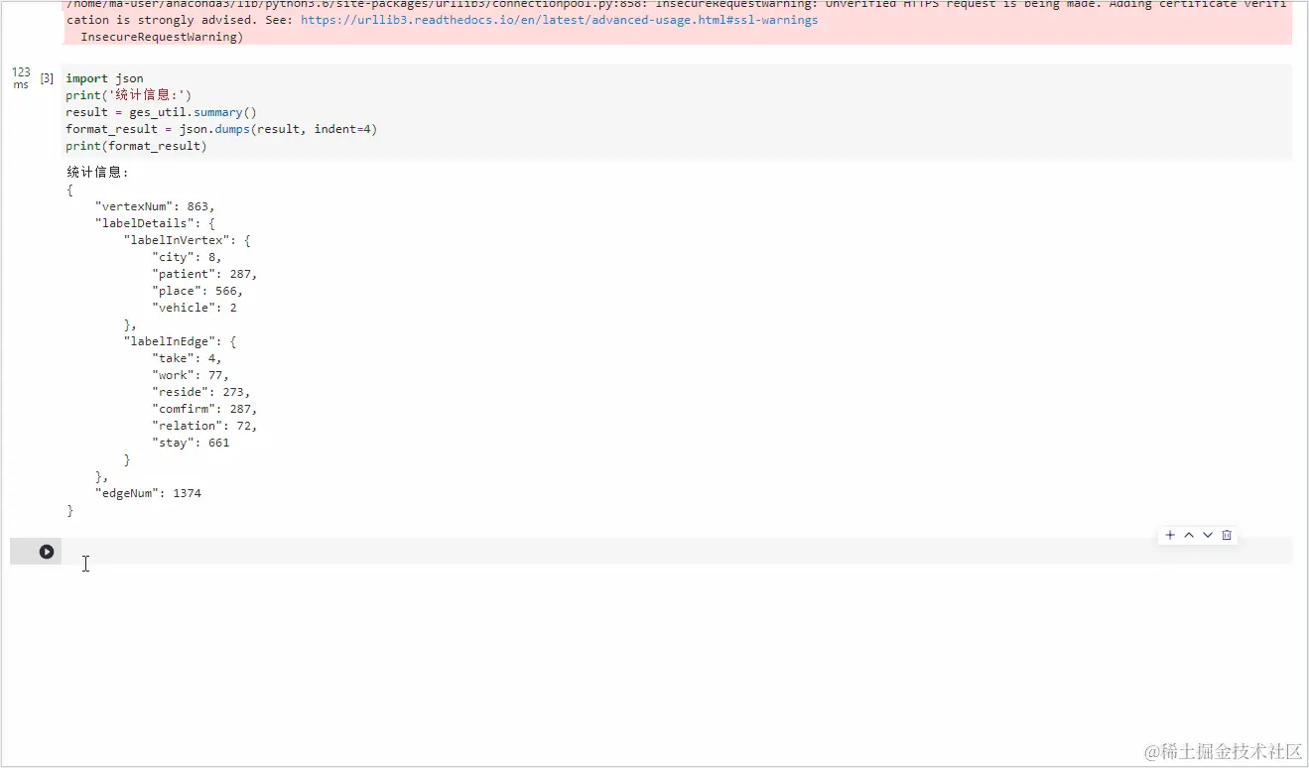The width and height of the screenshot is (1309, 768).
Task: Select the "place": 566 output value
Action: coord(197,291)
